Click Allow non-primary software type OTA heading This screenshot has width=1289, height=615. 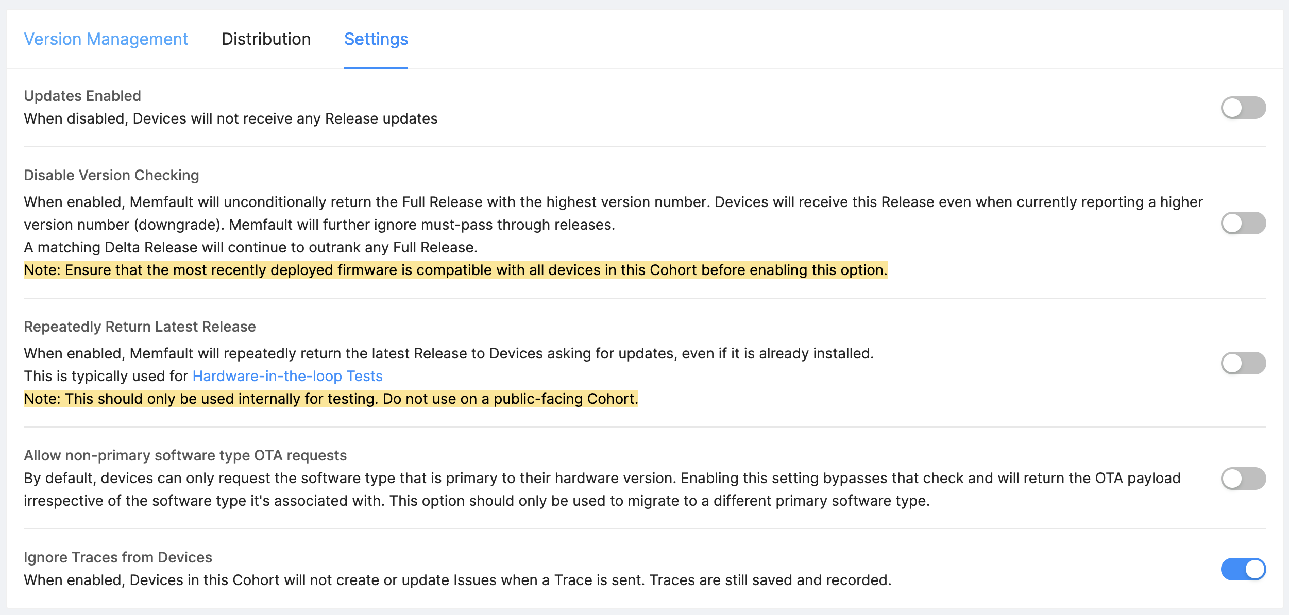click(185, 455)
